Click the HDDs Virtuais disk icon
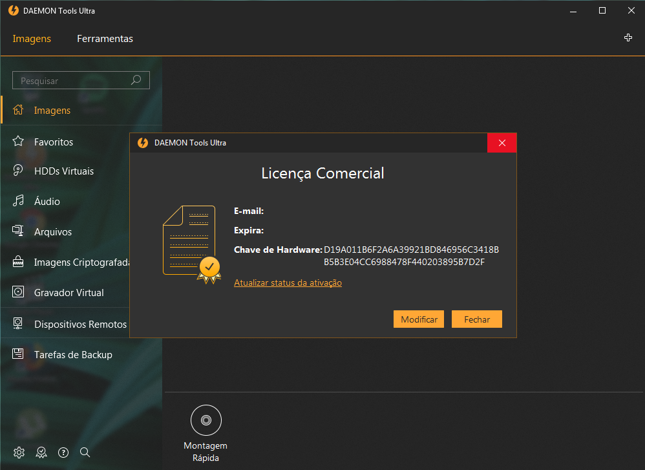The height and width of the screenshot is (470, 645). (18, 171)
